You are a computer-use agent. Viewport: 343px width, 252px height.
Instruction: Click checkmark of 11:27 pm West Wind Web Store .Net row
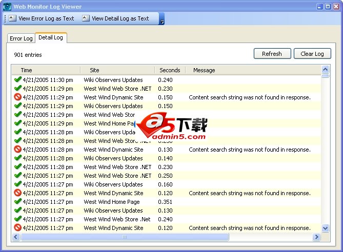18,219
